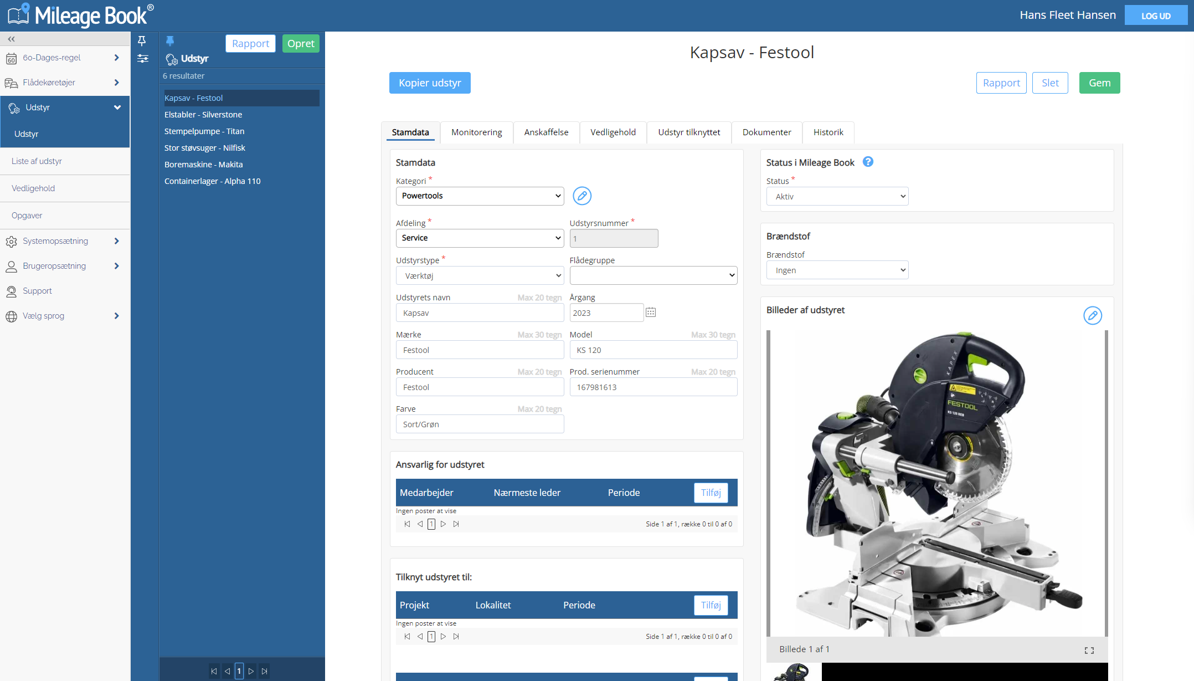Click the pin outline icon
Viewport: 1194px width, 681px height.
142,41
